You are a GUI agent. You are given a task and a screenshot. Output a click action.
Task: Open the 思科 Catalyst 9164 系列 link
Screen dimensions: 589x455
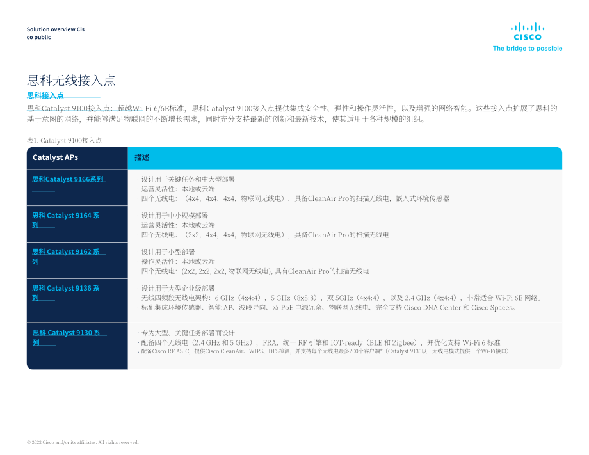(65, 220)
